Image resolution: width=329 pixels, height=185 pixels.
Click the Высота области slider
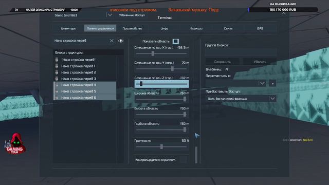click(161, 114)
